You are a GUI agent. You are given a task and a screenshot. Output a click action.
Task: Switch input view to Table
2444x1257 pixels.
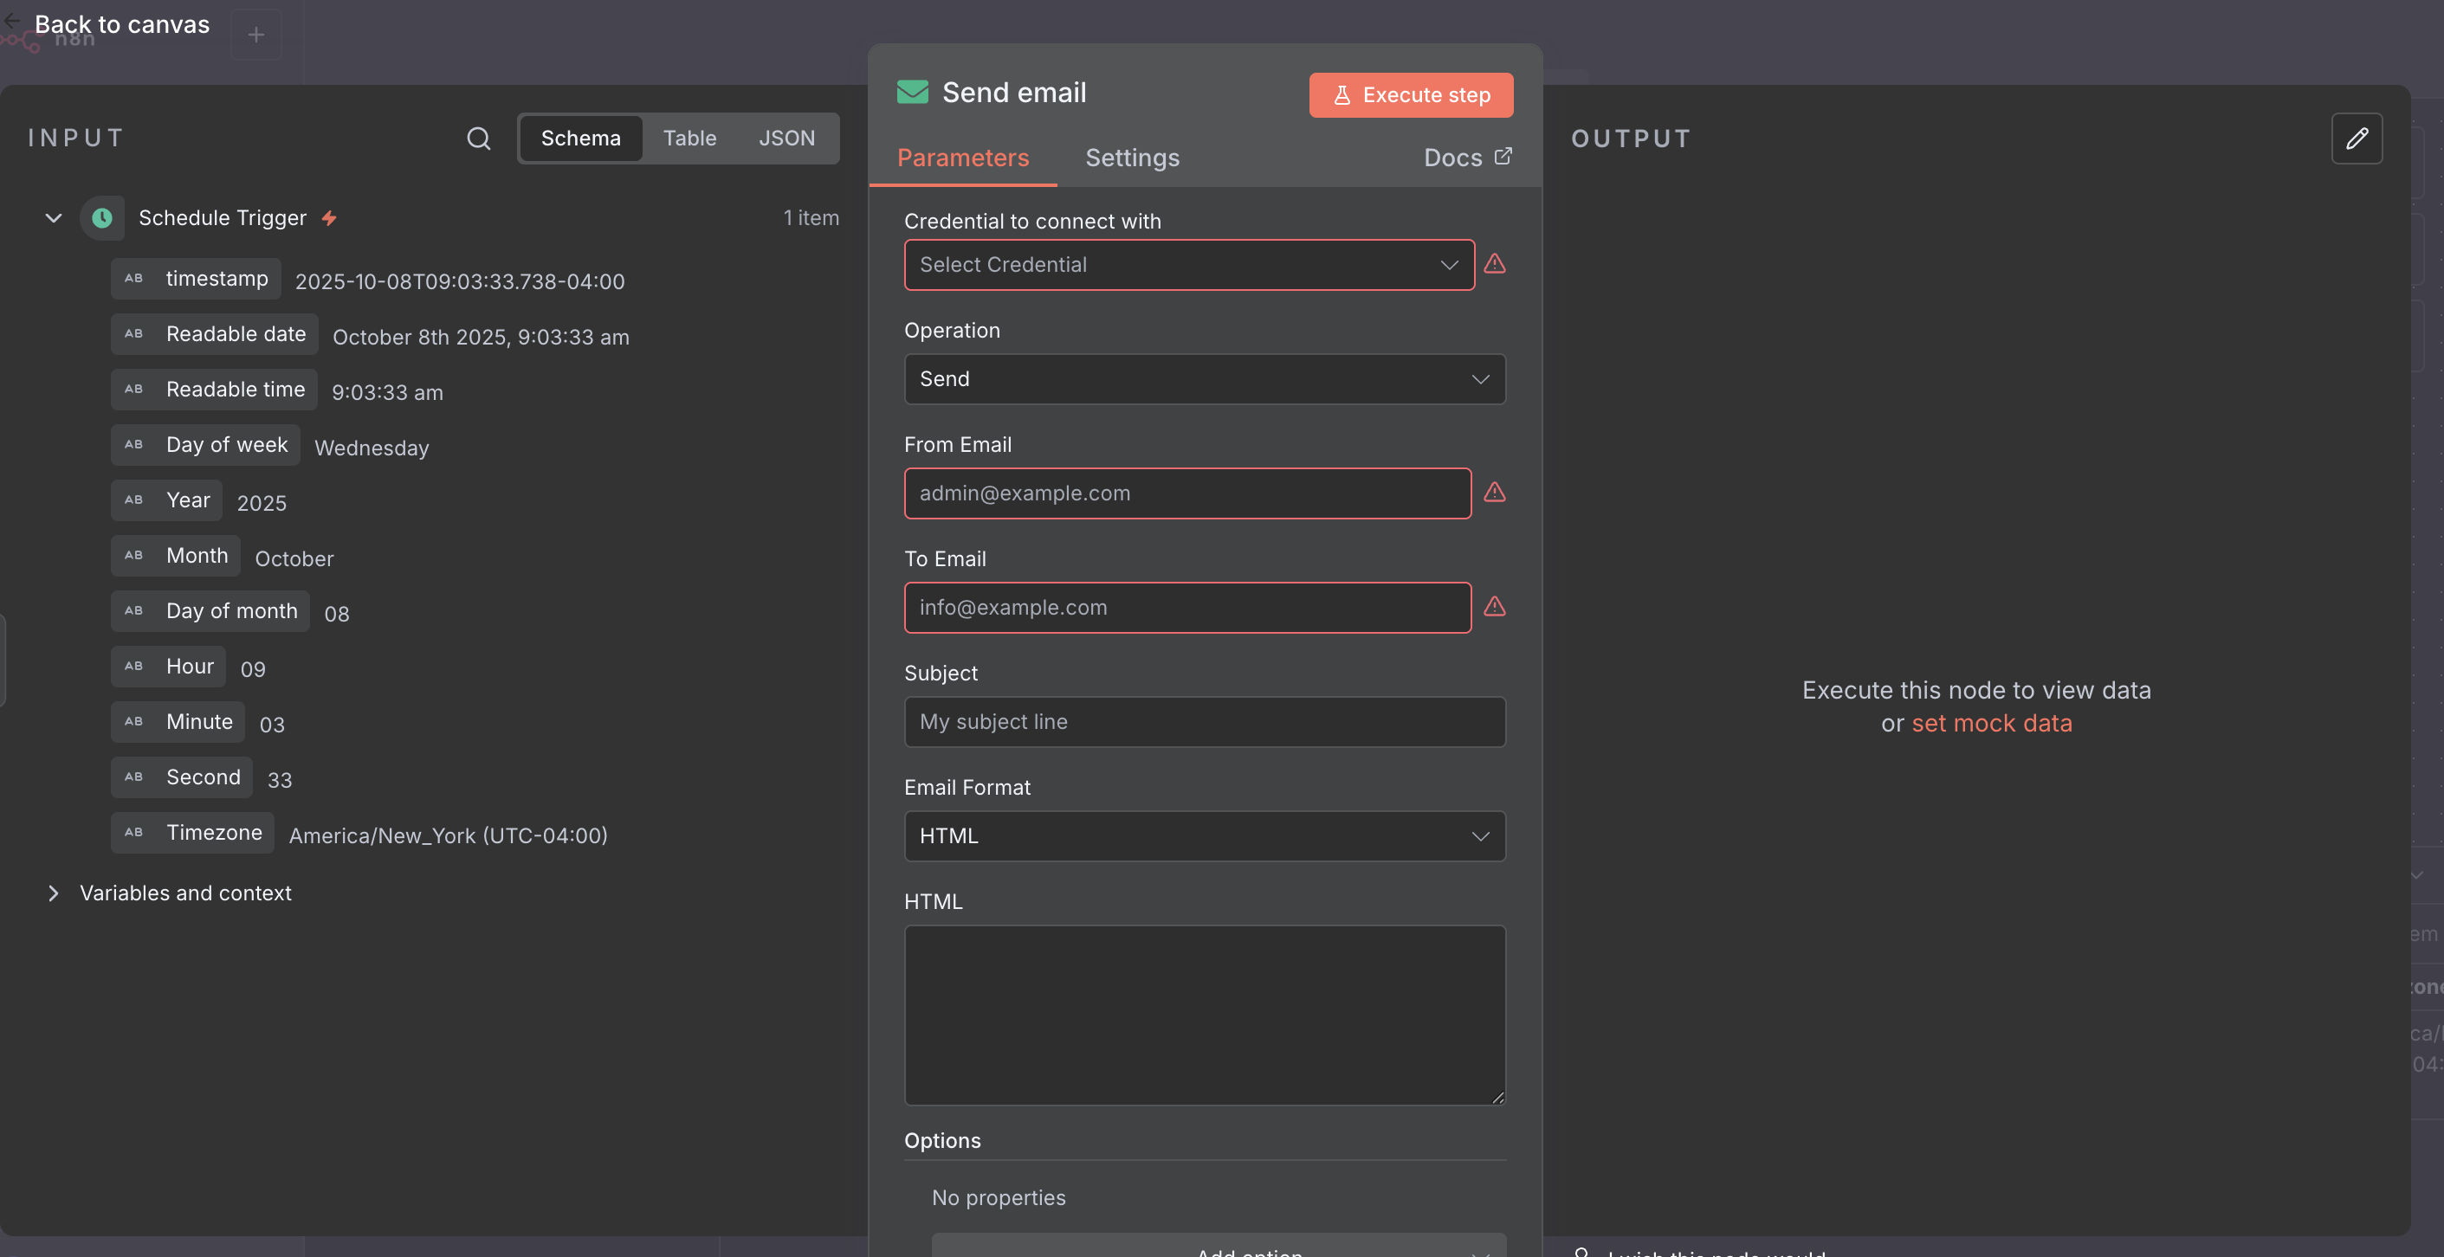pos(689,139)
